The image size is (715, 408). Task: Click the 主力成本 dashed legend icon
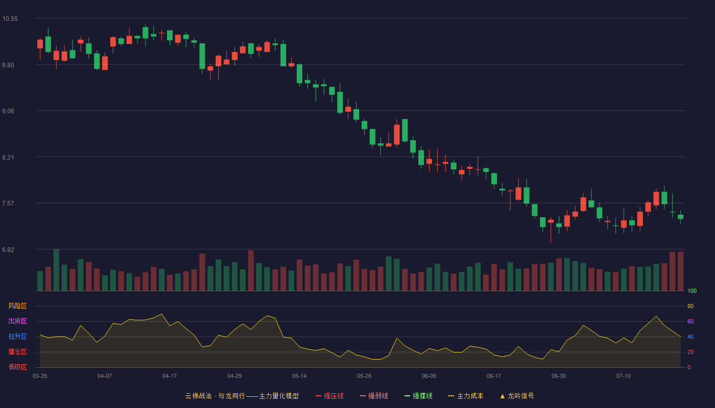click(x=451, y=396)
